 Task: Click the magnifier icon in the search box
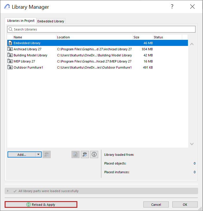10,29
